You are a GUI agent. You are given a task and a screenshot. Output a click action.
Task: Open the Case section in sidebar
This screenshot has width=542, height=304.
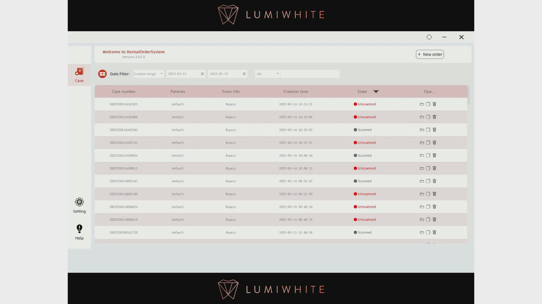[x=79, y=75]
